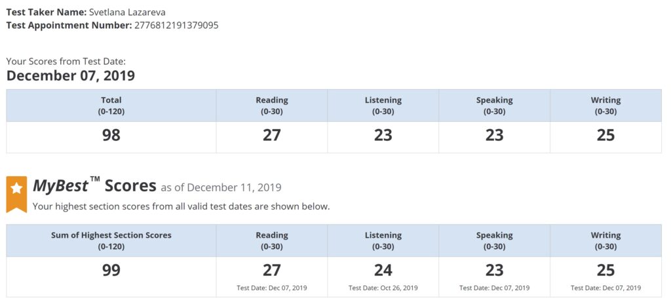This screenshot has width=671, height=298.
Task: Click the Sum of Highest Section Scores header
Action: tap(111, 235)
